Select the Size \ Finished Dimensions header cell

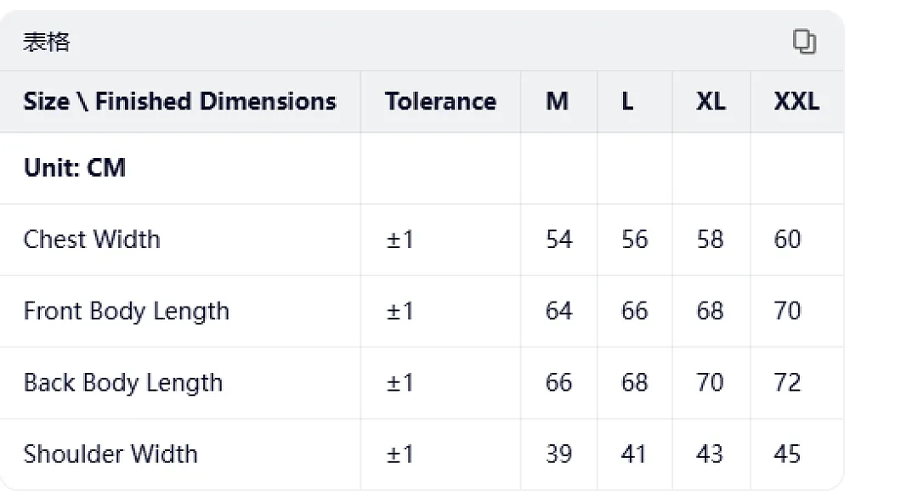click(179, 101)
